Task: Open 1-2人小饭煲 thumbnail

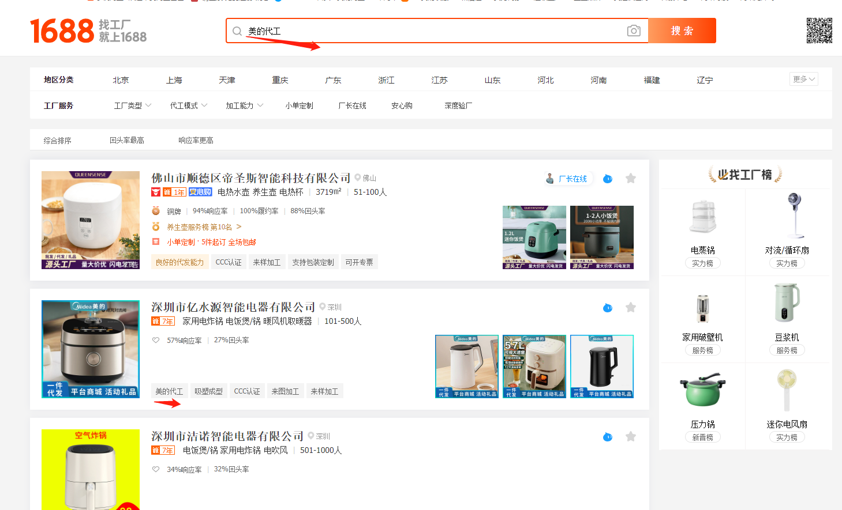Action: 602,237
